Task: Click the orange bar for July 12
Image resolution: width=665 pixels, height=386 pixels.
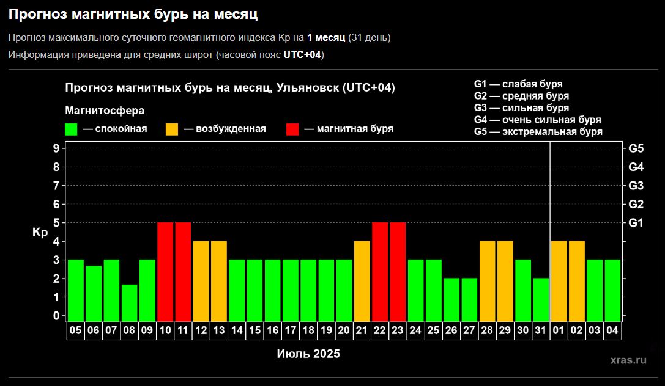Action: (x=201, y=280)
